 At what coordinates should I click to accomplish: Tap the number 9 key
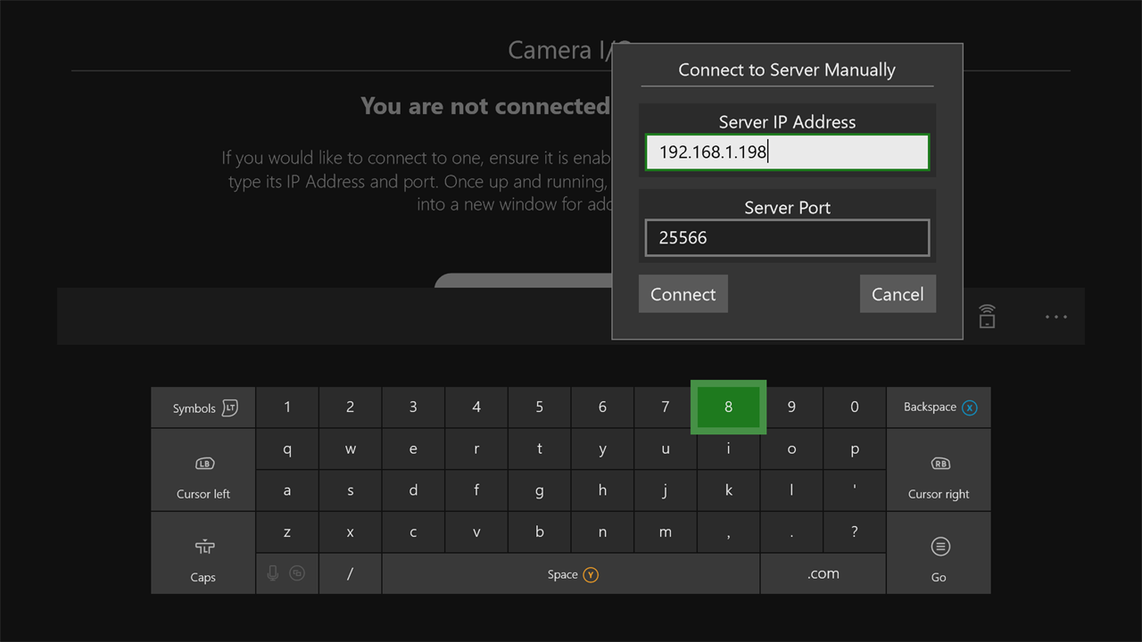click(x=791, y=407)
